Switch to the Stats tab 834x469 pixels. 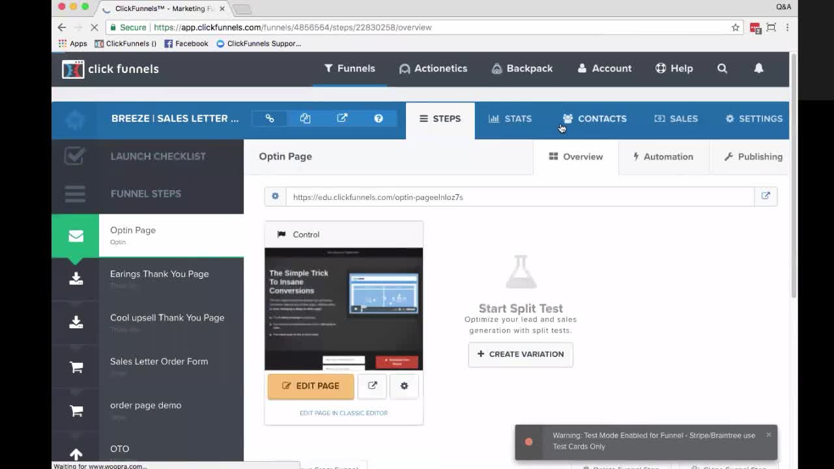[510, 119]
